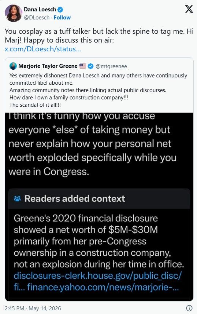Click the 2:45 PM May 14, 2026 timestamp
Image resolution: width=197 pixels, height=314 pixels.
[33, 308]
